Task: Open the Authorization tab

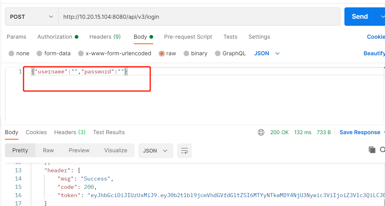Action: [58, 37]
